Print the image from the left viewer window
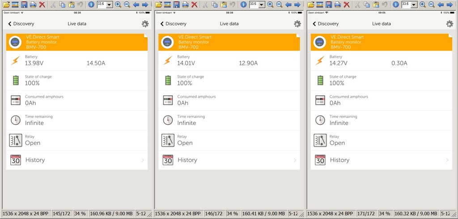This screenshot has height=219, width=458. click(x=33, y=4)
